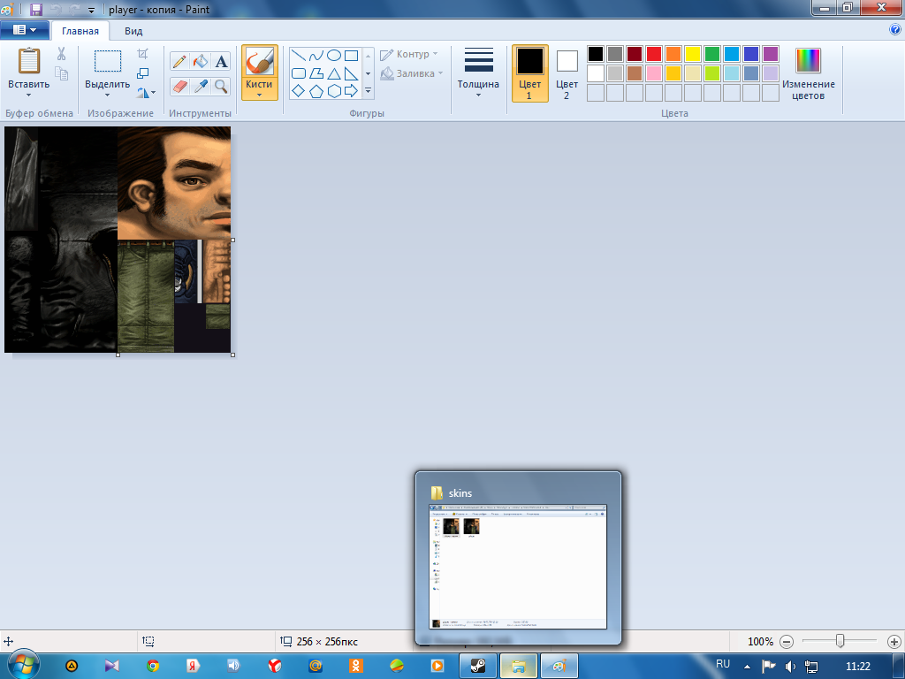905x679 pixels.
Task: Select the Fill with color bucket tool
Action: click(201, 61)
